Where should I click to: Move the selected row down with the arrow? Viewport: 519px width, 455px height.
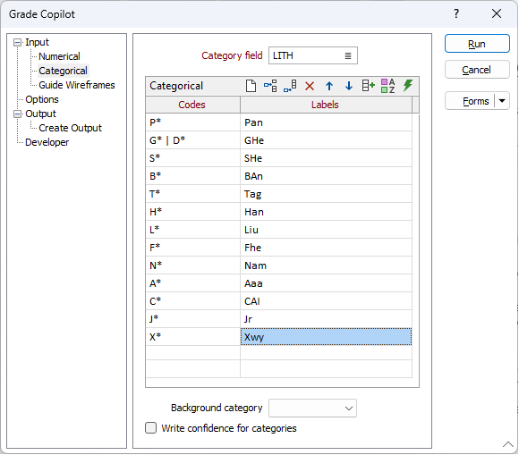349,87
